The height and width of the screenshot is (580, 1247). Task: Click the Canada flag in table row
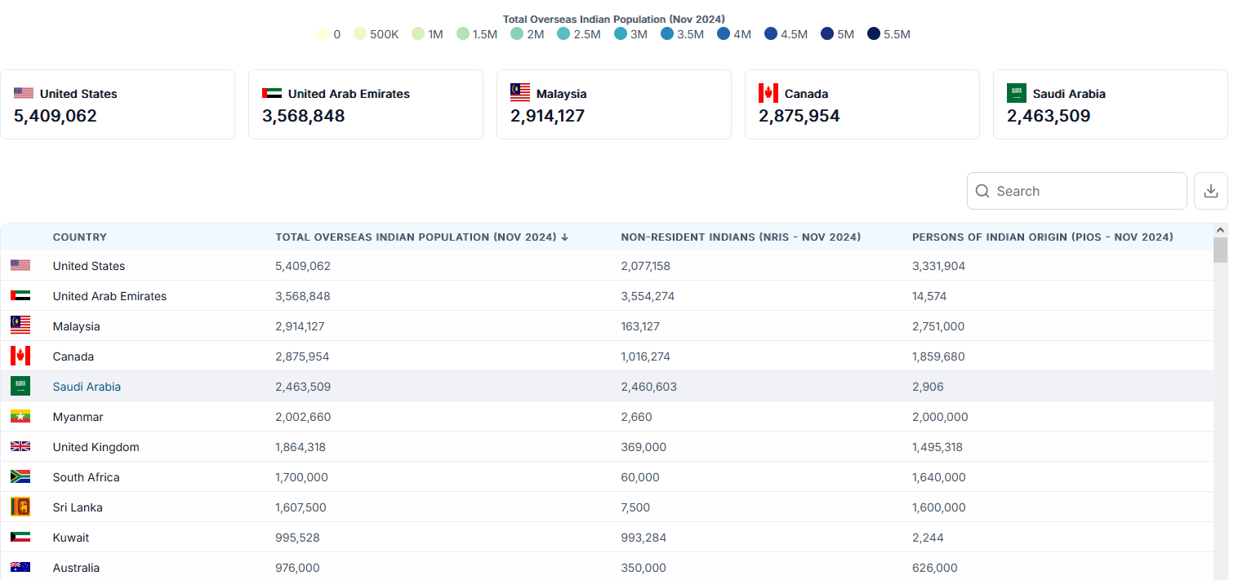[x=20, y=356]
